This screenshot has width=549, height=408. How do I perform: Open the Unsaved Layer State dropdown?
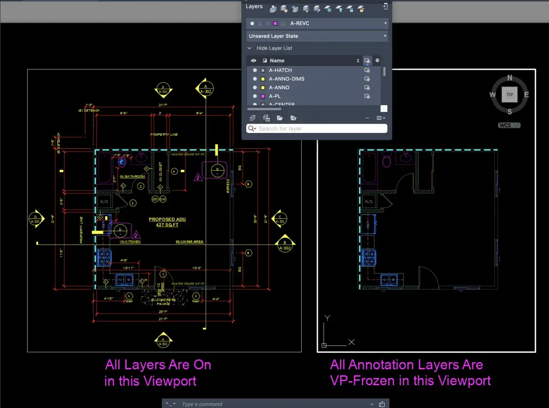[317, 36]
